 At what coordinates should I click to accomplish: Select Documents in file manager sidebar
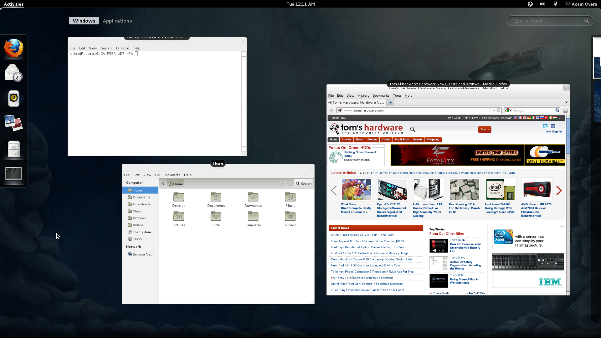[140, 197]
